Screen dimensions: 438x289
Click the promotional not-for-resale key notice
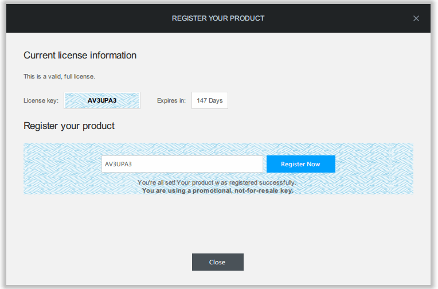[x=218, y=190]
